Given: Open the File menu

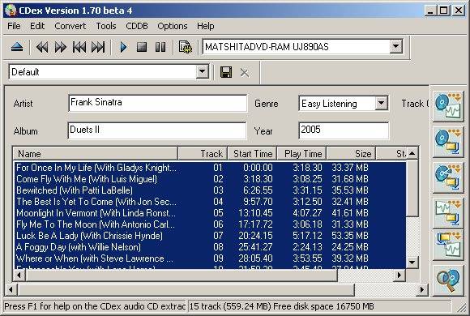Looking at the screenshot, I should (14, 26).
